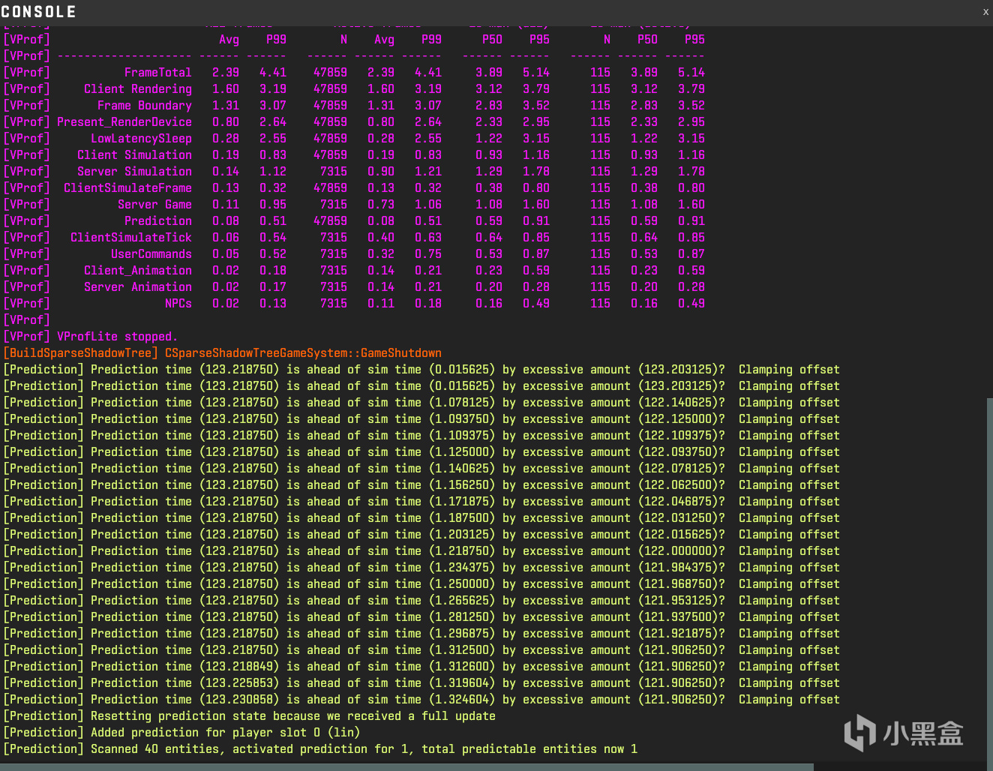Select the LowLatencySleep row label
993x771 pixels.
tap(141, 139)
